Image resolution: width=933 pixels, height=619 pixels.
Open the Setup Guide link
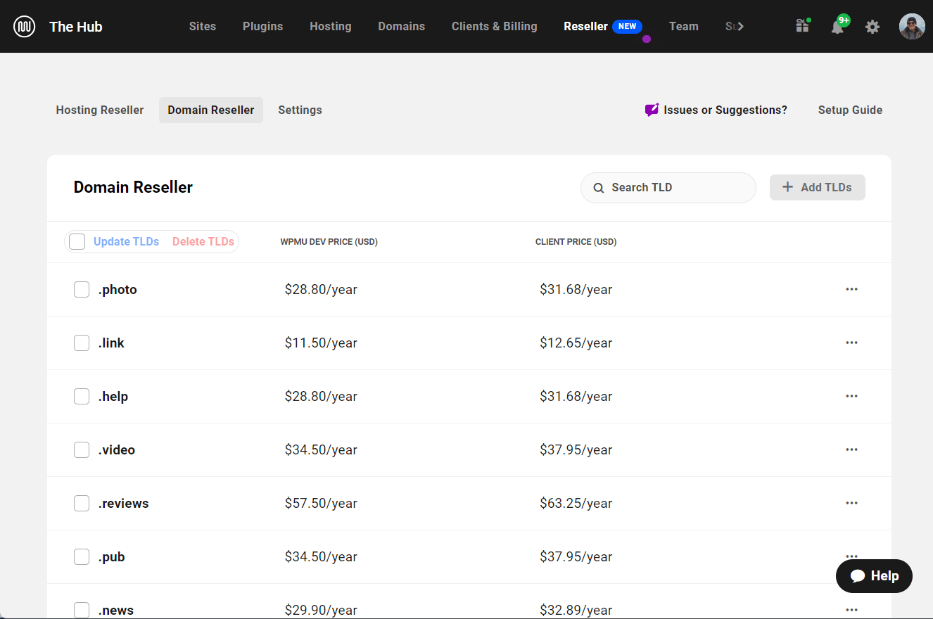(x=850, y=110)
